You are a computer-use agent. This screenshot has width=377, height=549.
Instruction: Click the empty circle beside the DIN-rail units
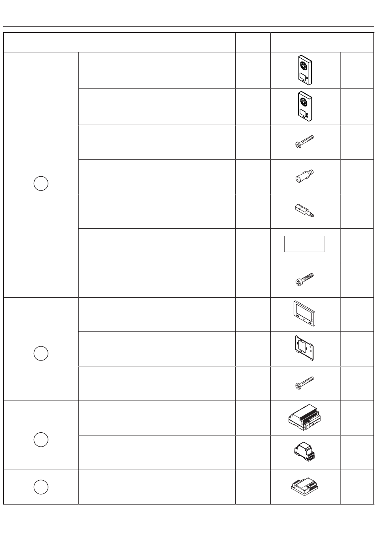(x=40, y=439)
